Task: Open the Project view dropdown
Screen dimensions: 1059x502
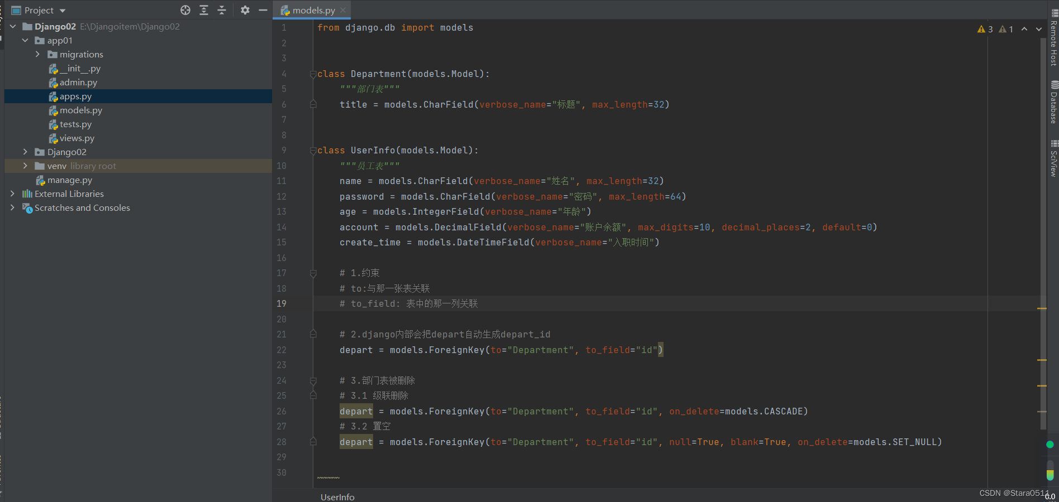Action: 63,11
